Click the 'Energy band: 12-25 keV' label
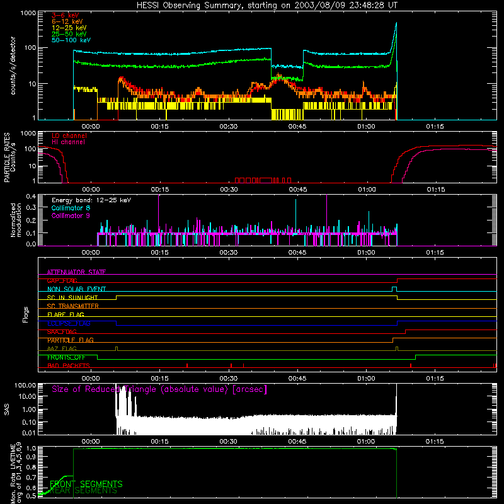Screen dimensions: 504x504 (91, 200)
